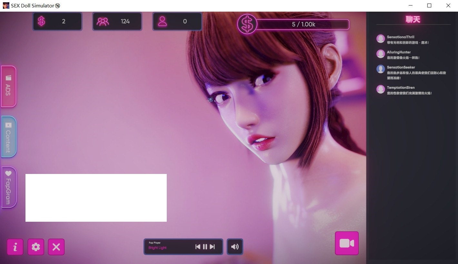The width and height of the screenshot is (458, 264).
Task: Click SensationalThrill's avatar
Action: tap(381, 39)
